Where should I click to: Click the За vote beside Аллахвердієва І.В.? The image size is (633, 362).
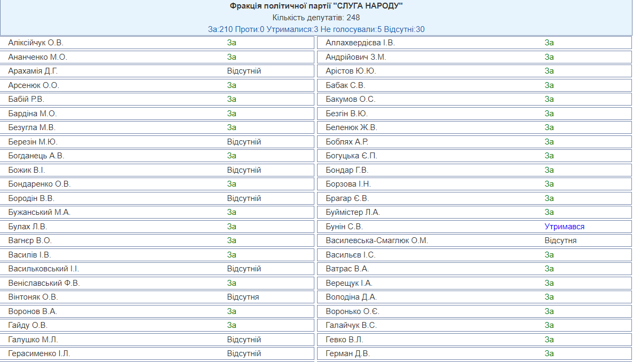coord(549,43)
